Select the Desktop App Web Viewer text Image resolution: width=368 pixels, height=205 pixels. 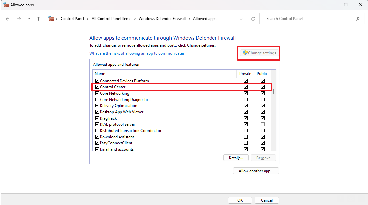[x=121, y=112]
